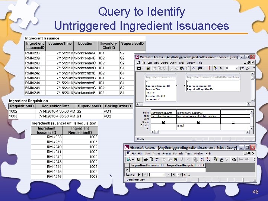Click the new record navigation button
Image resolution: width=268 pixels, height=201 pixels.
[x=180, y=174]
